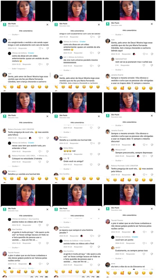Open the alcf27 username profile
The width and height of the screenshot is (156, 278).
(118, 247)
